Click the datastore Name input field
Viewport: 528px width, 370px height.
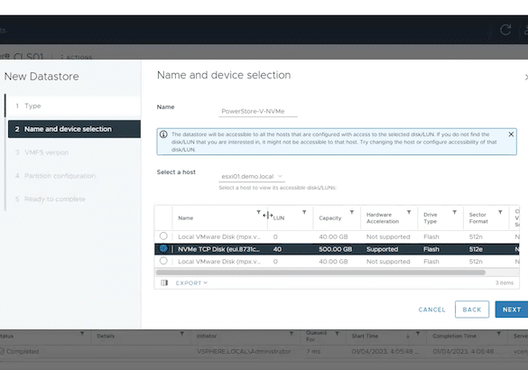coord(258,111)
